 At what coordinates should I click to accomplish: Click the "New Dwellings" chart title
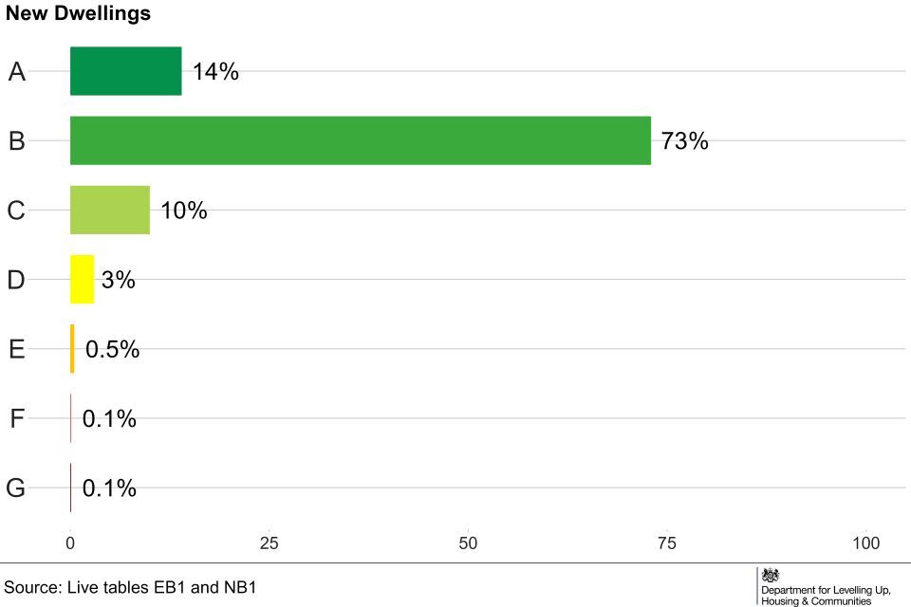coord(78,14)
